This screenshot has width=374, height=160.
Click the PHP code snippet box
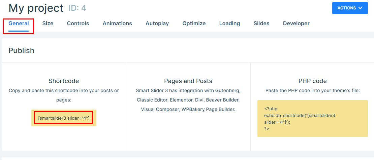click(312, 119)
